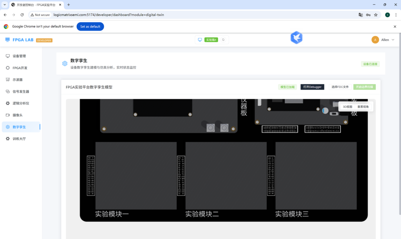This screenshot has width=401, height=239.
Task: Open 逻辑分析仪 logic analyzer
Action: coord(21,103)
